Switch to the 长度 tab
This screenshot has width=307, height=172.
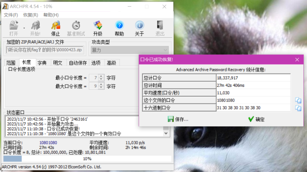pos(27,62)
